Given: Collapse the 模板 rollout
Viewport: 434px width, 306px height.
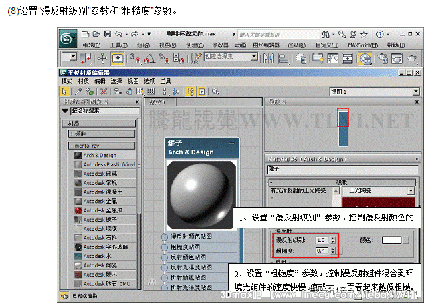Looking at the screenshot, I should [342, 182].
